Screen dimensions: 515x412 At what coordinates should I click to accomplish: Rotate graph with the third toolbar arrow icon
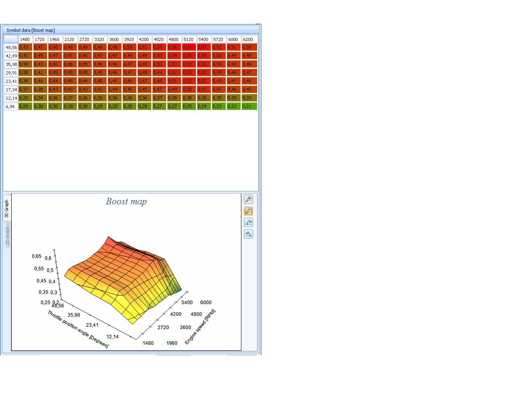248,222
